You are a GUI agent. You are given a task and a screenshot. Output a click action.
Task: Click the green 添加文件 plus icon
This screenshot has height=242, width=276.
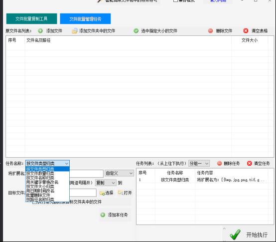40,31
